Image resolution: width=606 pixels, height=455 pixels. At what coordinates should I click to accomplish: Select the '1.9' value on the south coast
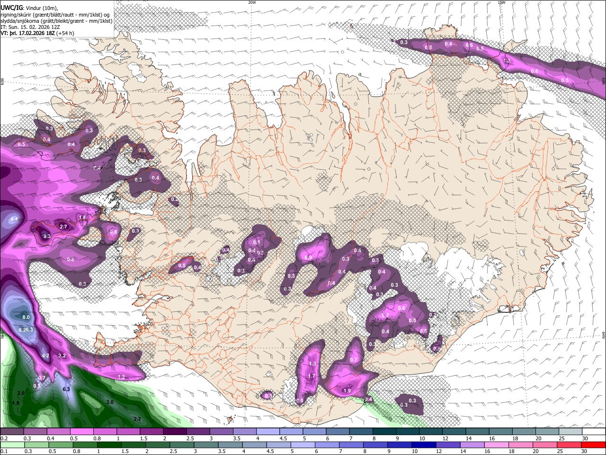(347, 391)
